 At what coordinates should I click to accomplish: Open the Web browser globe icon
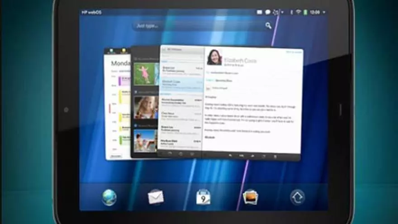(109, 197)
